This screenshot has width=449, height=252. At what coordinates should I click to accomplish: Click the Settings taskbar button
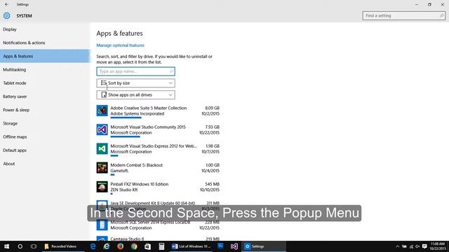tap(264, 246)
